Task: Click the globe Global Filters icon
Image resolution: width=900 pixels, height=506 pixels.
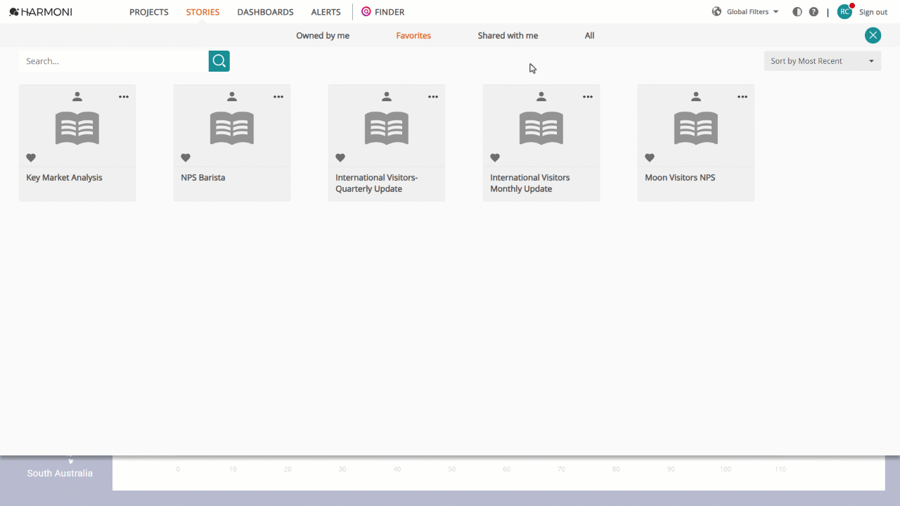Action: [x=717, y=12]
